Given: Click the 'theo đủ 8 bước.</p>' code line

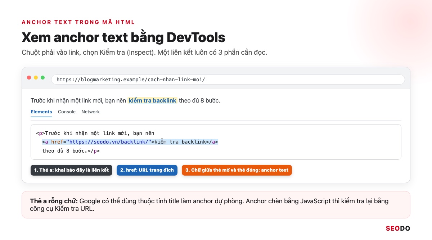Looking at the screenshot, I should pyautogui.click(x=71, y=151).
